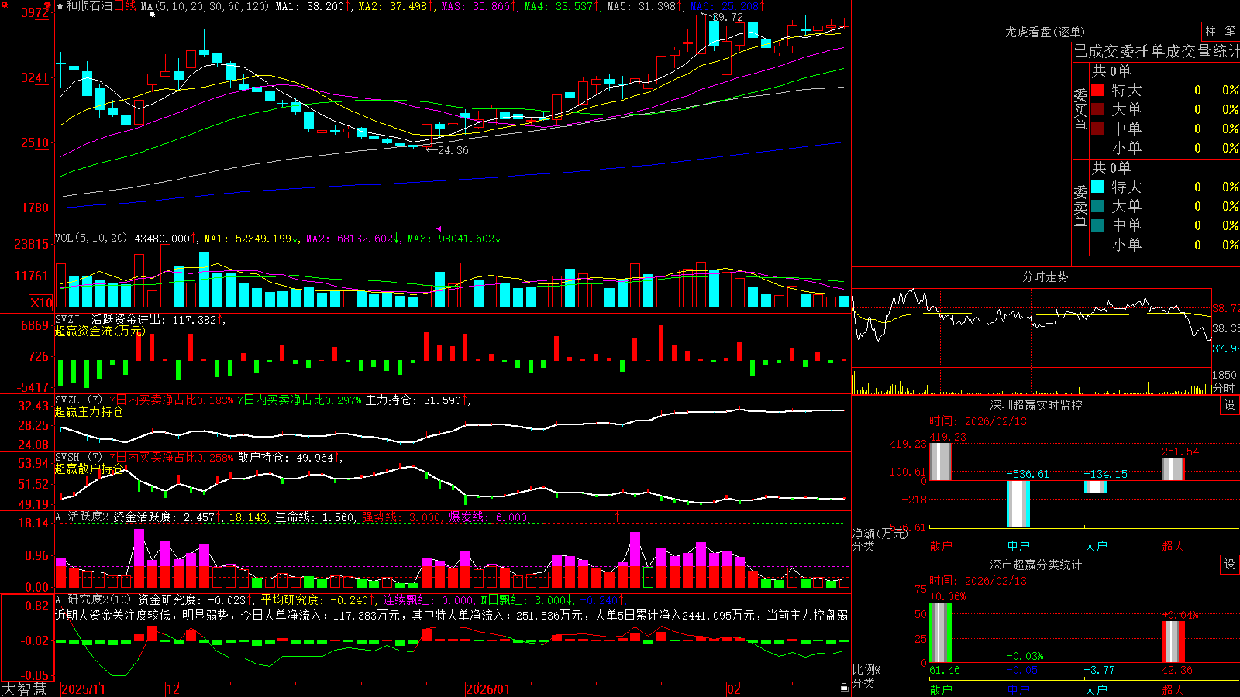Click the MA3: 35.866 value
The image size is (1240, 697).
[479, 6]
